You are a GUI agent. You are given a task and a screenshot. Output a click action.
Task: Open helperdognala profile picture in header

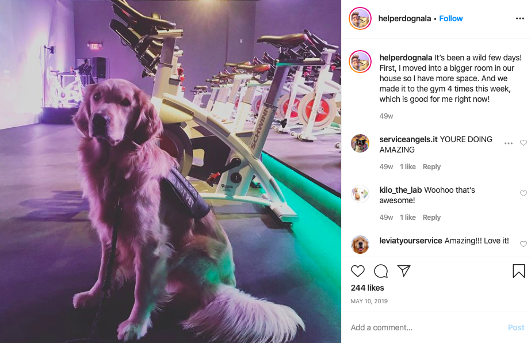click(360, 18)
